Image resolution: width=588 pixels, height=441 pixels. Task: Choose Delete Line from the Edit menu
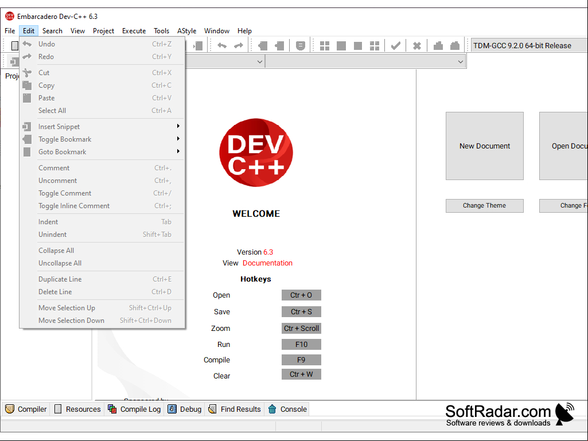[102, 292]
